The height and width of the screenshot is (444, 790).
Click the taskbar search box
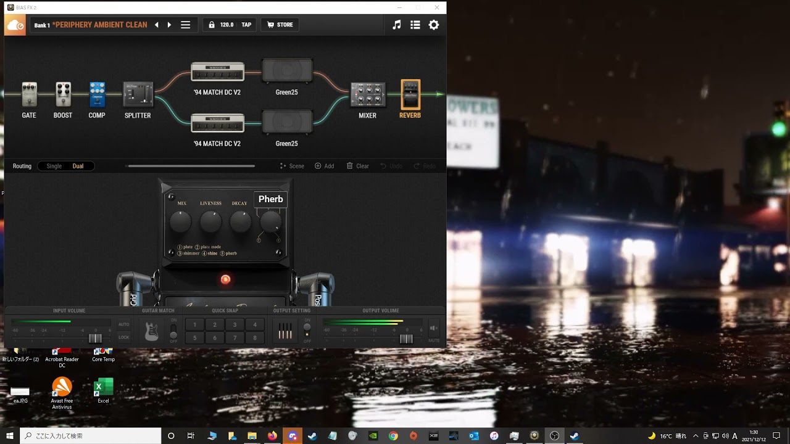91,436
